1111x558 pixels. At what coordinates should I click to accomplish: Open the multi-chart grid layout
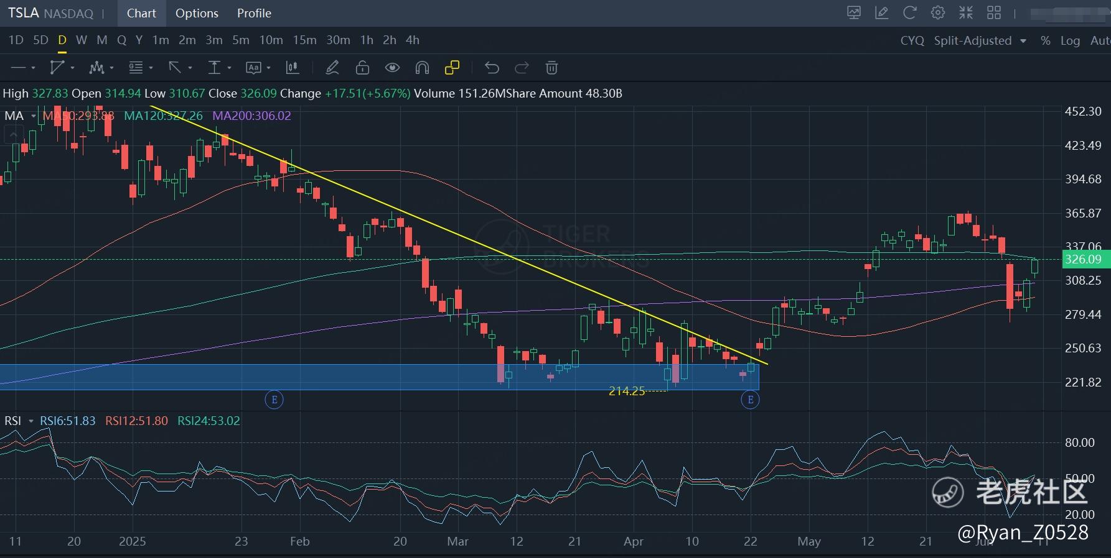click(x=994, y=13)
